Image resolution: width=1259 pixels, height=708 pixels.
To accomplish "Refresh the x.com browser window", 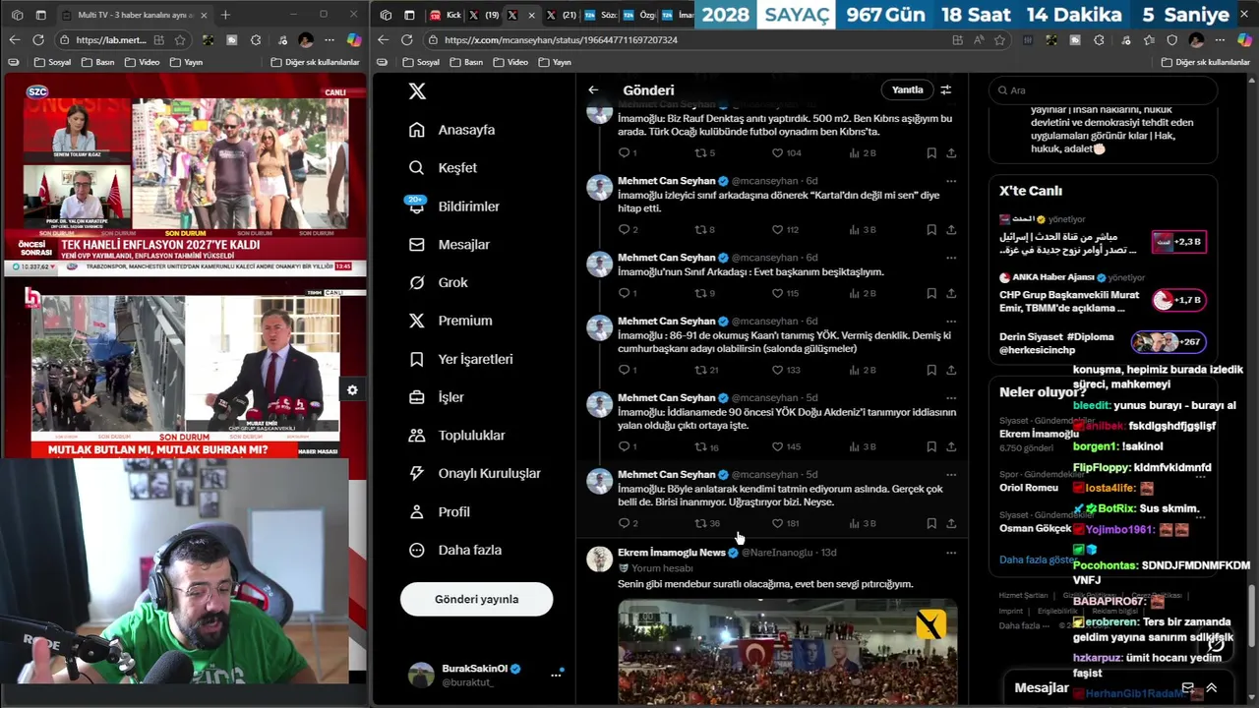I will (406, 40).
